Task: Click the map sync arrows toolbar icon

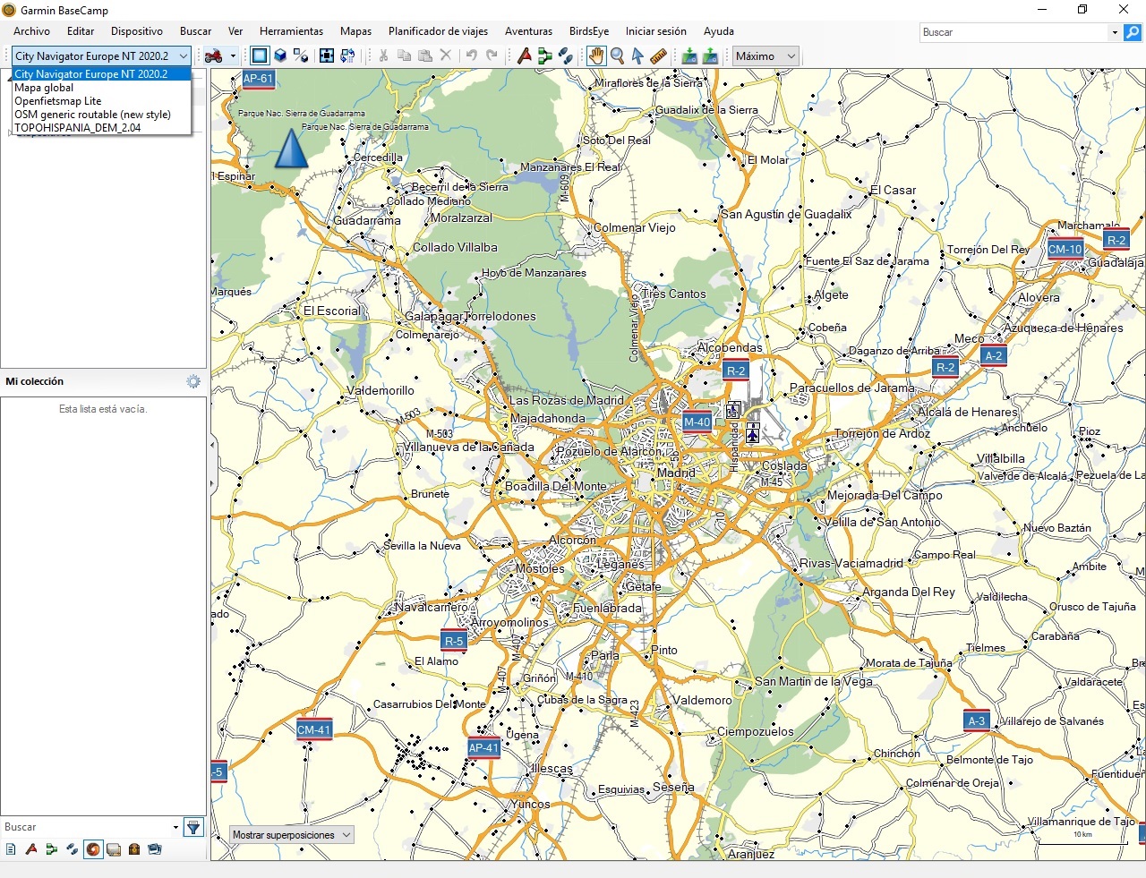Action: pos(347,55)
